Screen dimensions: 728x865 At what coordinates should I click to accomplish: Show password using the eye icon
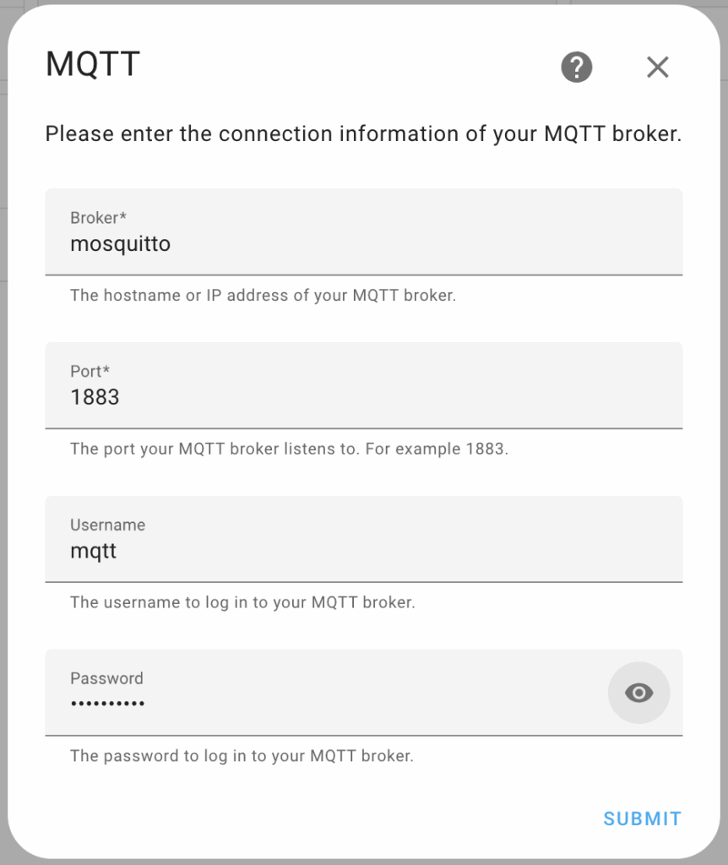pyautogui.click(x=638, y=693)
